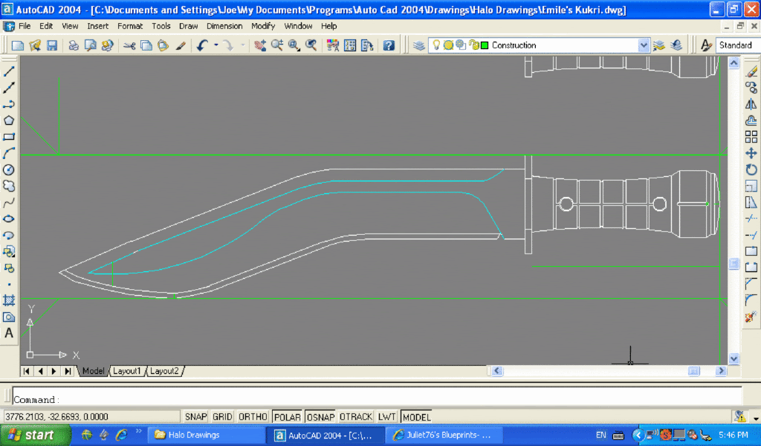Toggle SNAP mode in status bar
The width and height of the screenshot is (761, 446).
point(196,417)
